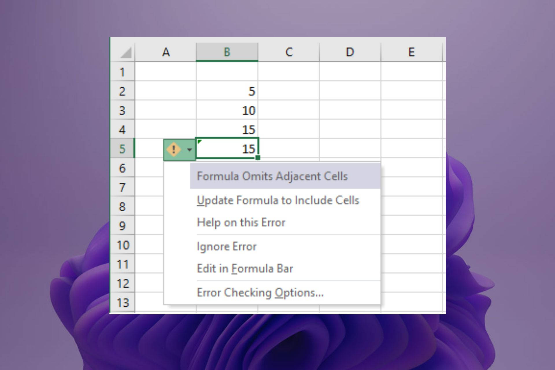This screenshot has height=370, width=555.
Task: Click the dropdown arrow on error indicator
Action: pyautogui.click(x=190, y=149)
